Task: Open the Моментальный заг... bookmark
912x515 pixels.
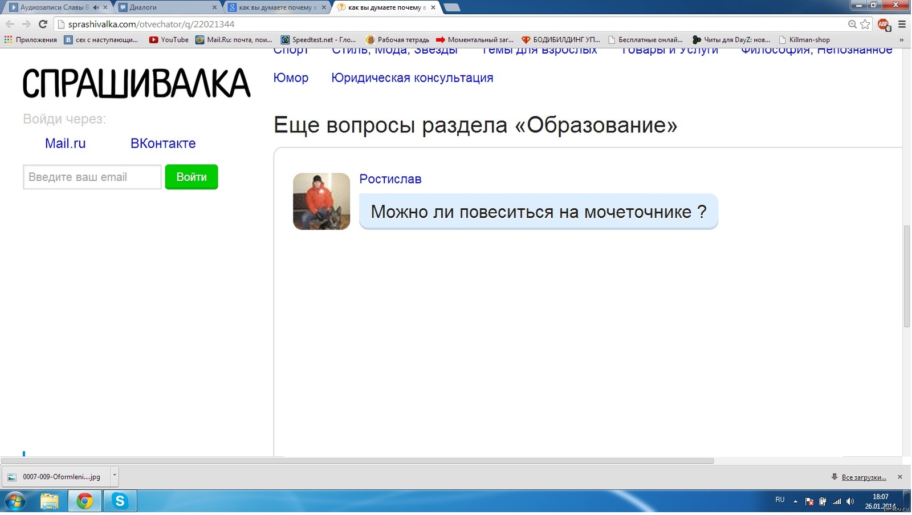Action: point(475,40)
